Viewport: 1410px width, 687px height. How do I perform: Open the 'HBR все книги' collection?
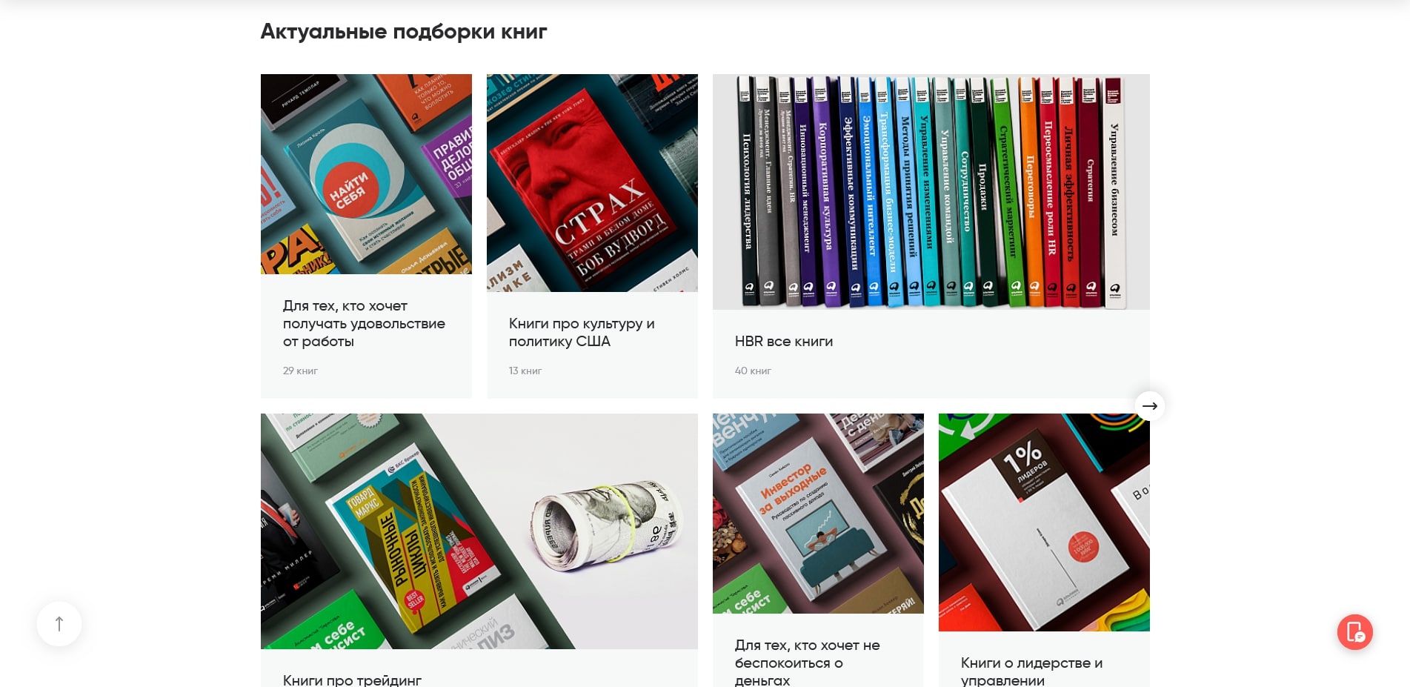[x=784, y=341]
